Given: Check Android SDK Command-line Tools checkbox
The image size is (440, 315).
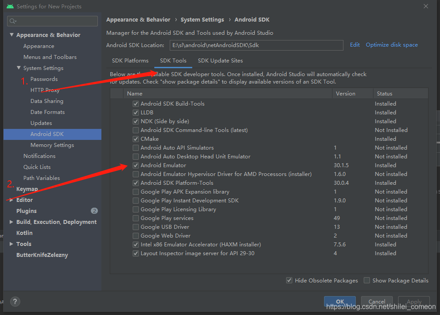Looking at the screenshot, I should [x=136, y=130].
